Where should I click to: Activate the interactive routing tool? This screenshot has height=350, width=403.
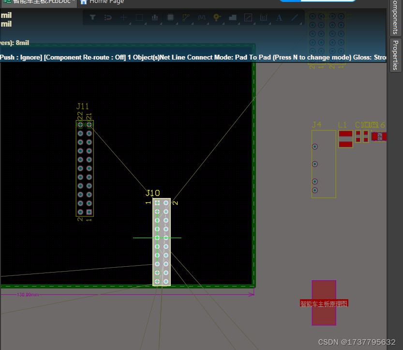point(186,17)
